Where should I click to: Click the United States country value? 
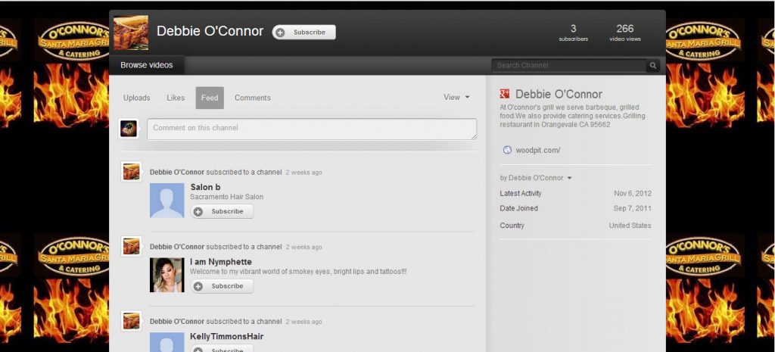pos(630,226)
